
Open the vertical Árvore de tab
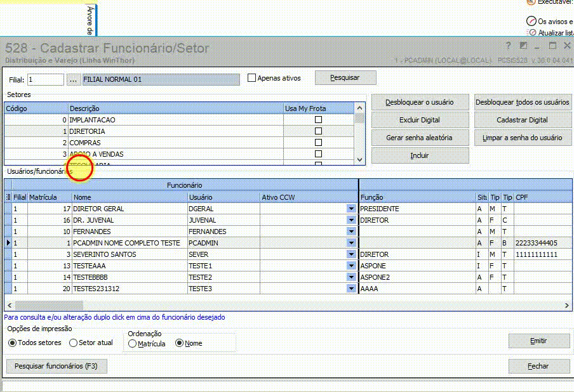click(90, 20)
